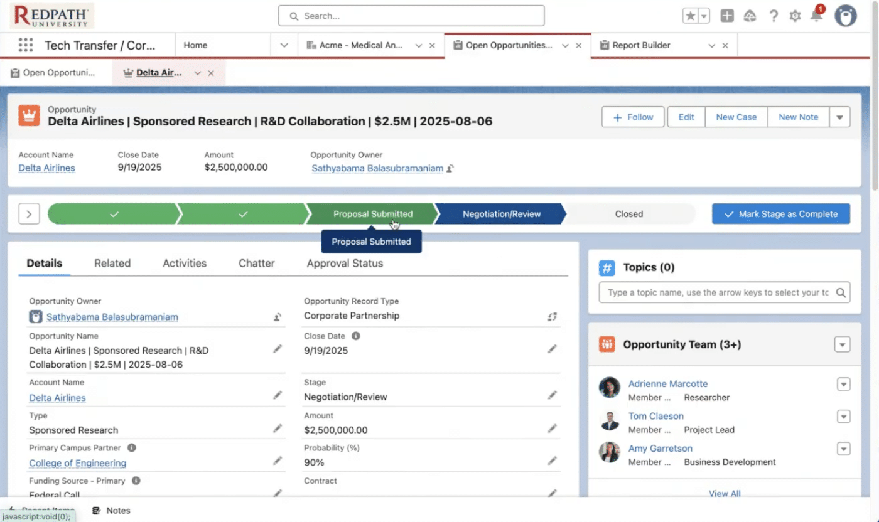Image resolution: width=879 pixels, height=522 pixels.
Task: Open actions dropdown for Tom Claeson
Action: tap(844, 417)
